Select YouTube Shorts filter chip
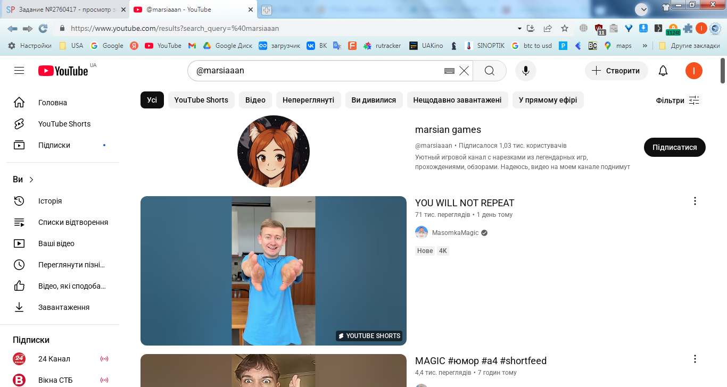 [x=201, y=100]
